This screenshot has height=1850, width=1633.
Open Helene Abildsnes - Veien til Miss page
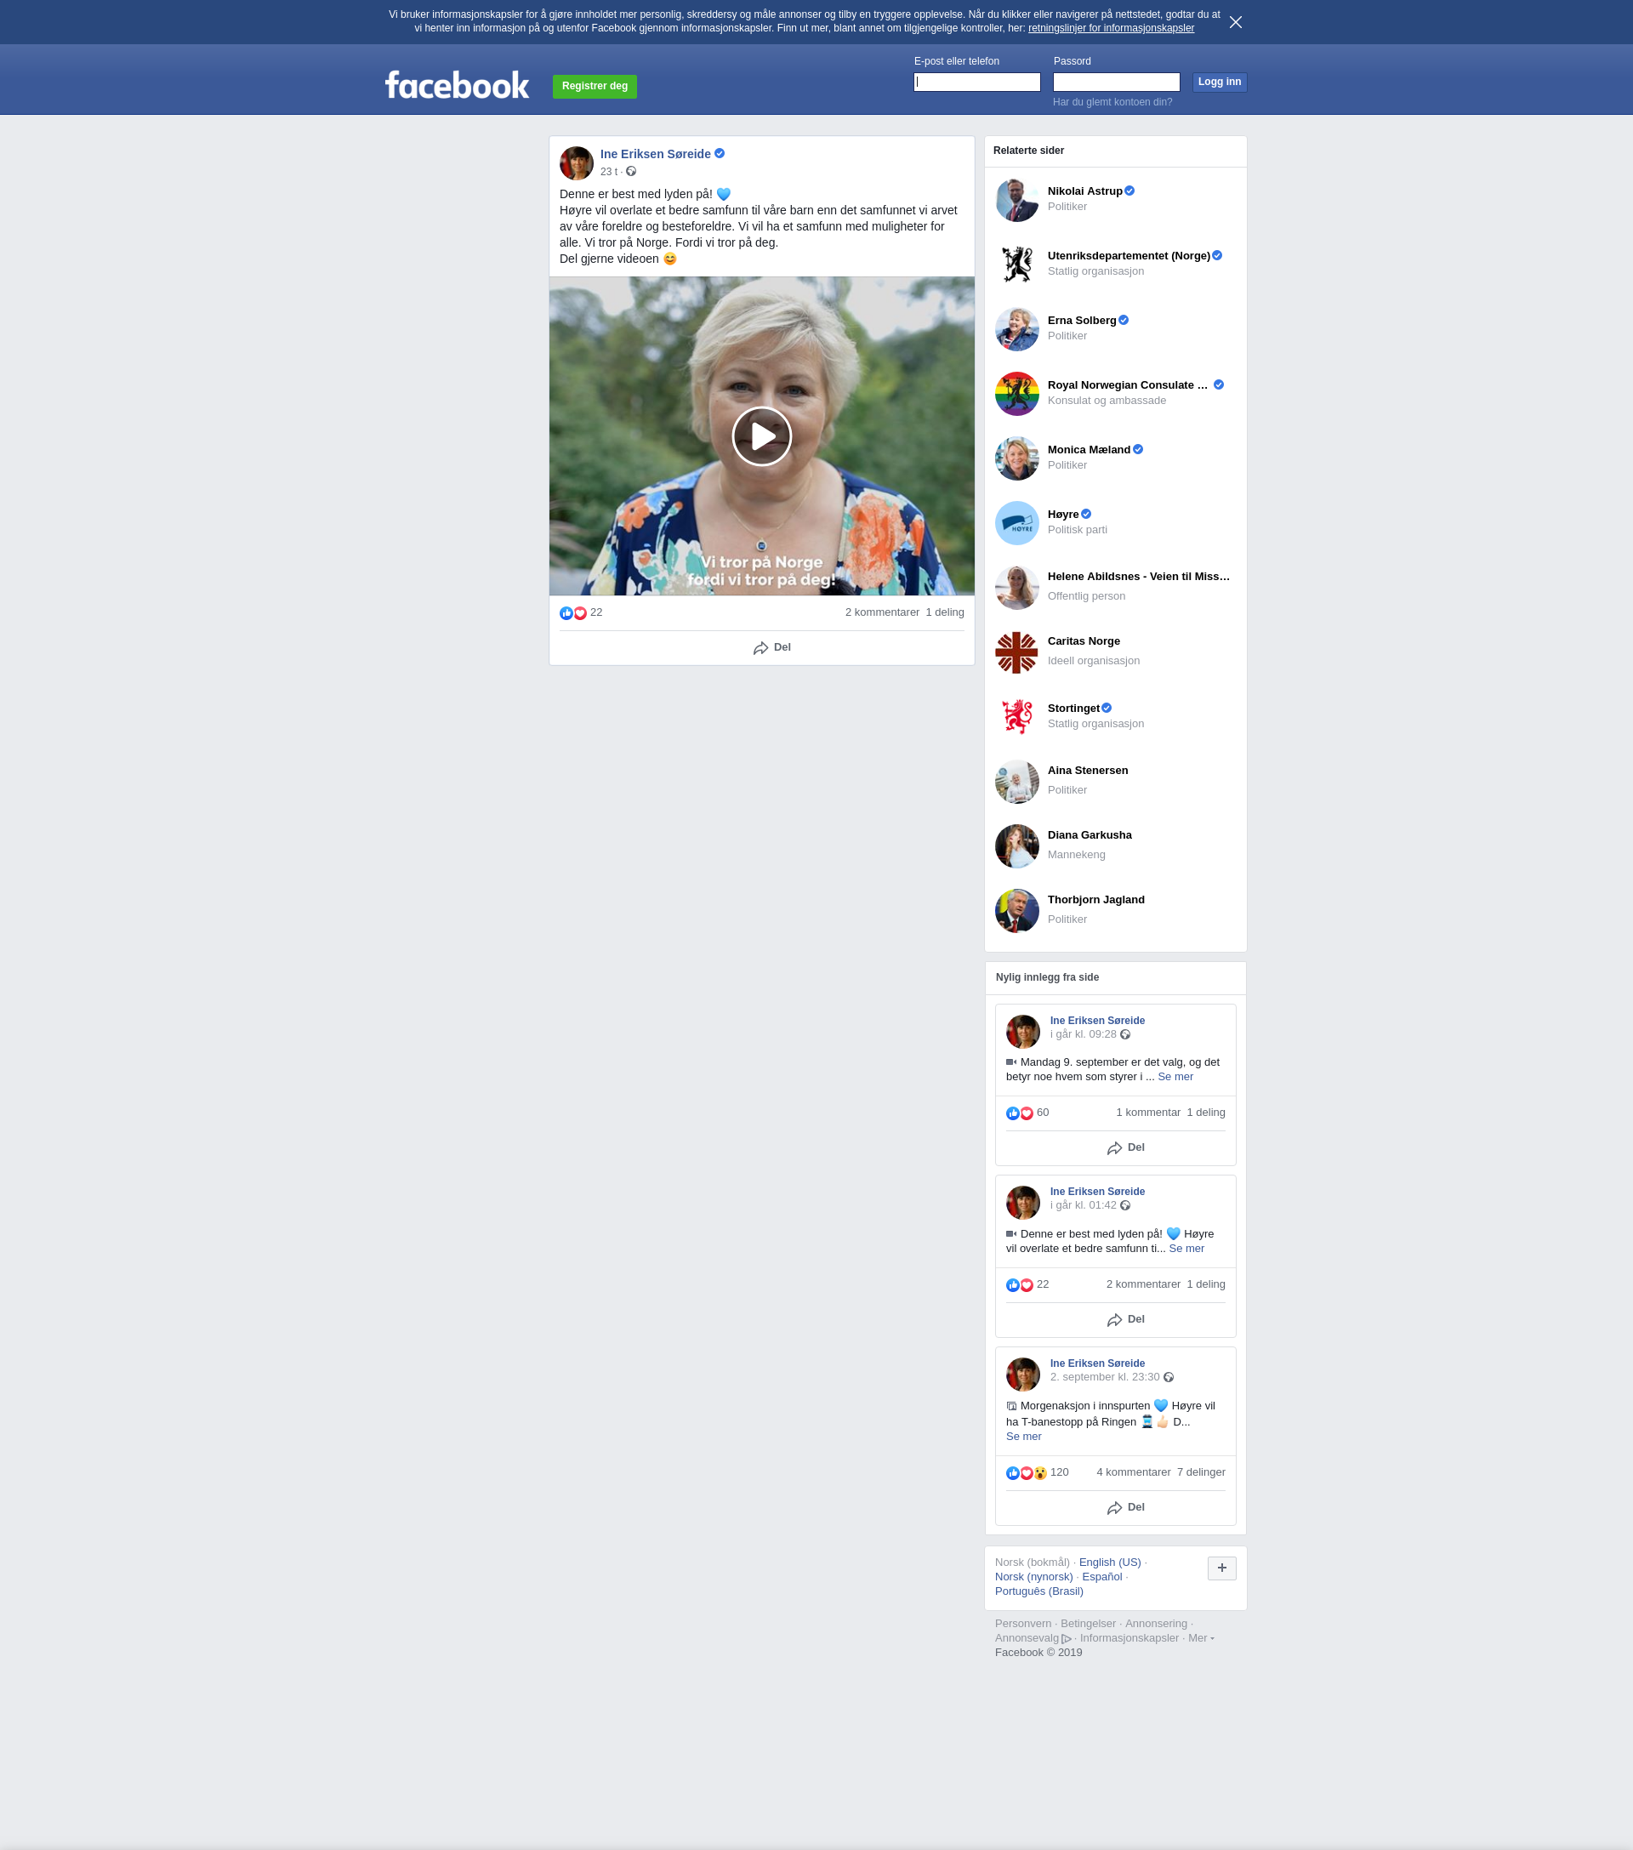(x=1138, y=577)
